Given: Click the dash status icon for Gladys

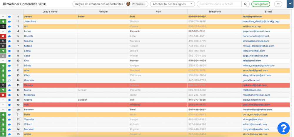Looking at the screenshot, I should [x=3, y=100].
